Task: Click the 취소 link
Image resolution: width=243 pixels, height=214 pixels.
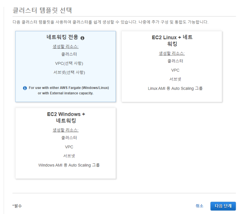Action: point(199,206)
